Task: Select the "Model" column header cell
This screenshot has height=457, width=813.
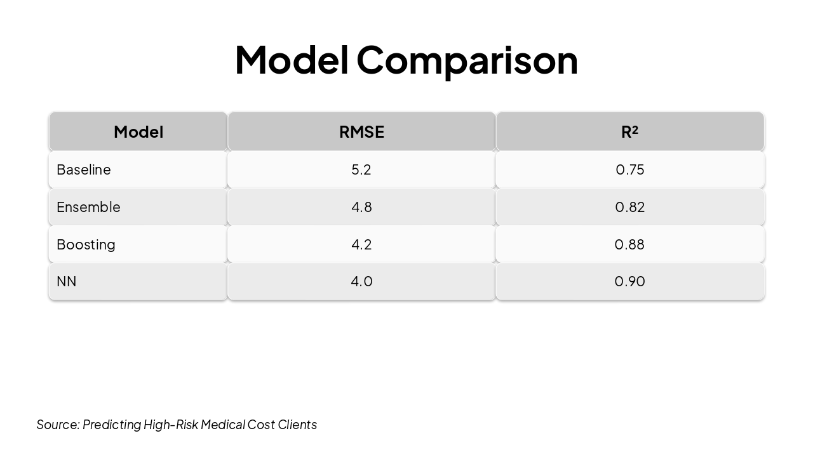Action: pyautogui.click(x=138, y=132)
